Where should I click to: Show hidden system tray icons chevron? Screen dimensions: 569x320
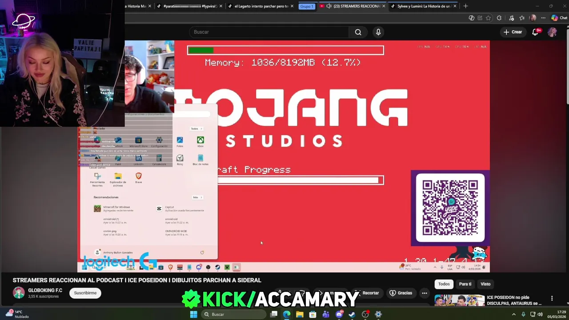tap(514, 314)
